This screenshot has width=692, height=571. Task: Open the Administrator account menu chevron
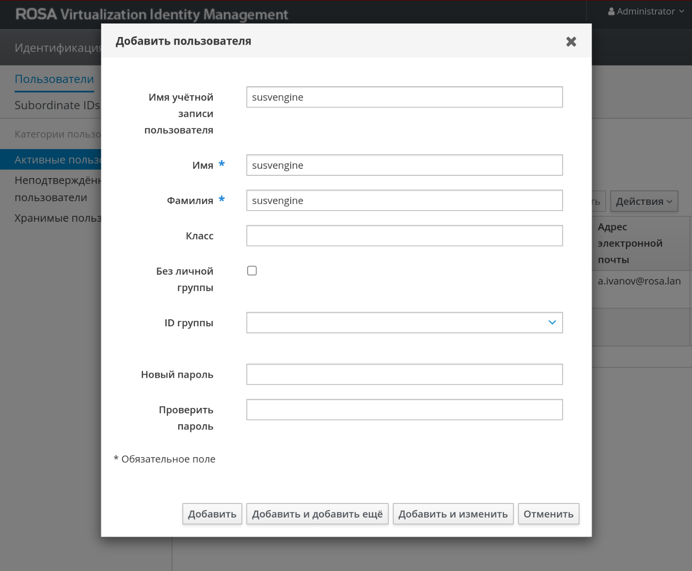click(682, 12)
